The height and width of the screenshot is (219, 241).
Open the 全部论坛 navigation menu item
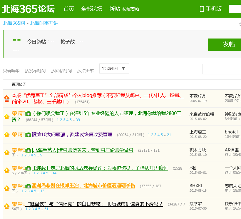point(92,9)
